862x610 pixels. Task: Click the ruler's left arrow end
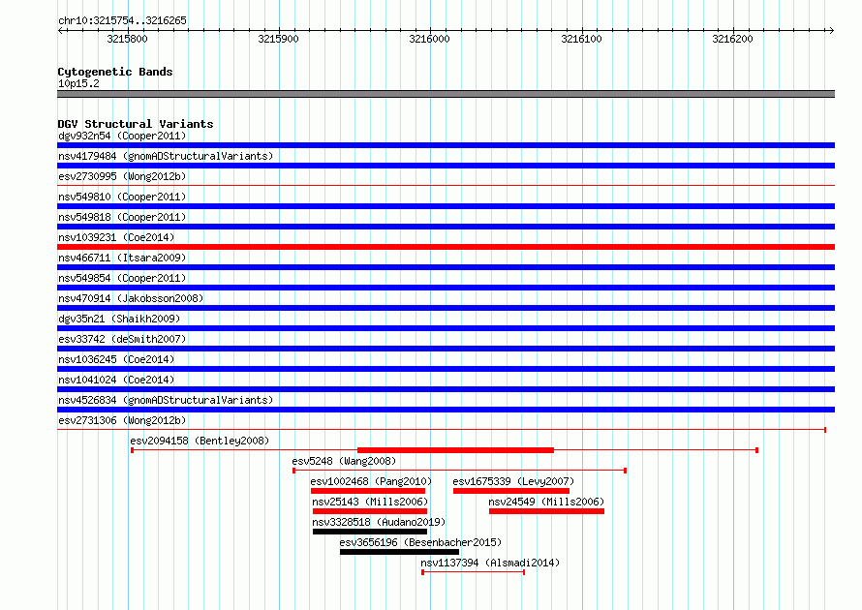(60, 30)
